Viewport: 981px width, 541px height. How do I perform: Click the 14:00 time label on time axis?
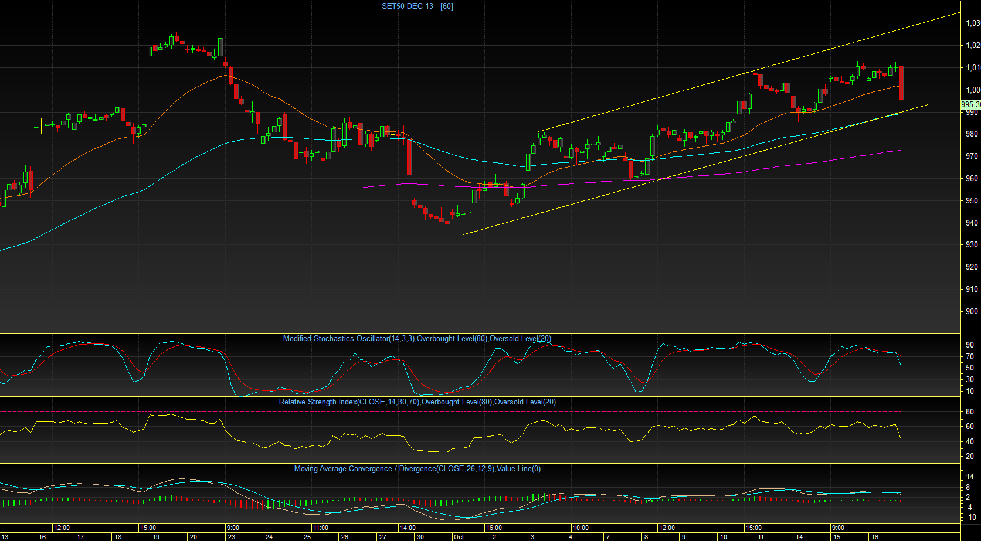(408, 528)
